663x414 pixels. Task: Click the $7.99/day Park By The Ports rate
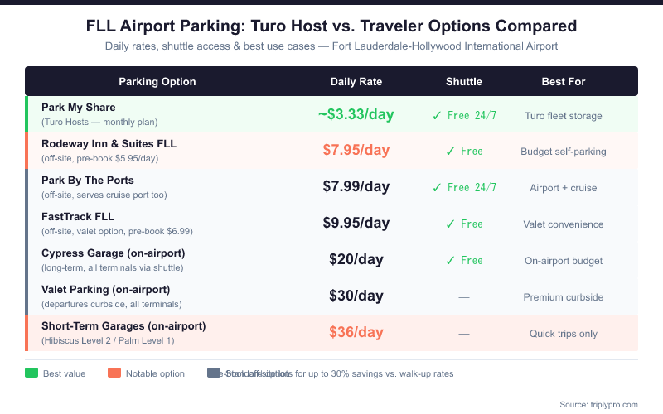[x=356, y=187]
